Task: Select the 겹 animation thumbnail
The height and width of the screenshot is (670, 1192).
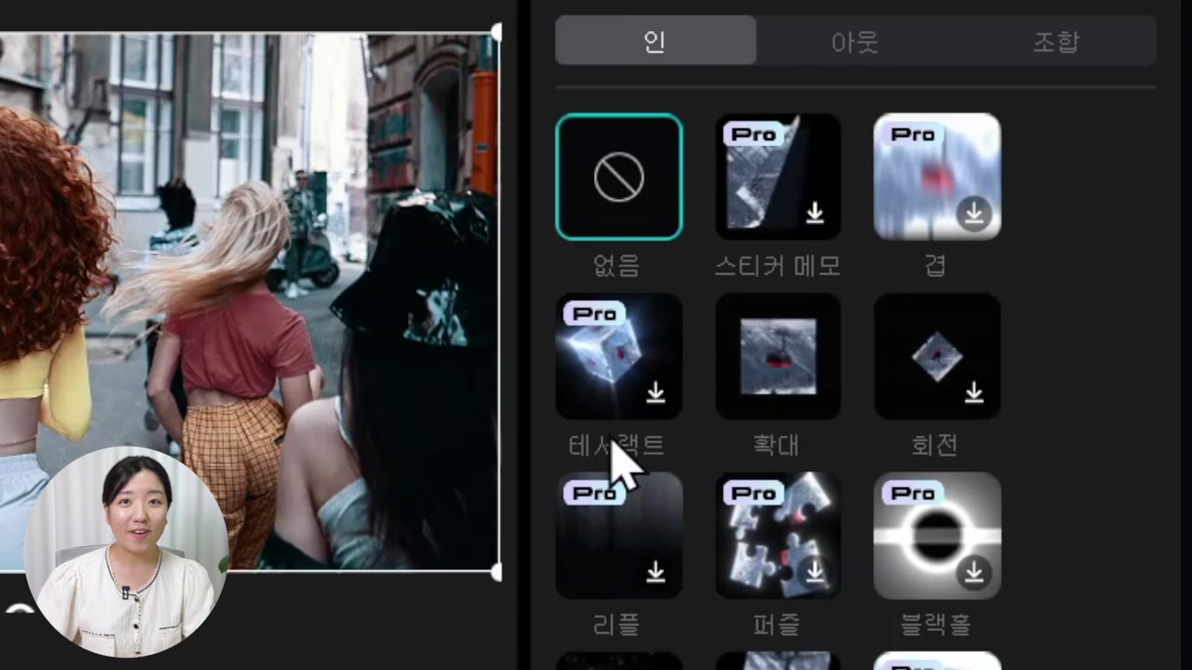Action: (x=937, y=176)
